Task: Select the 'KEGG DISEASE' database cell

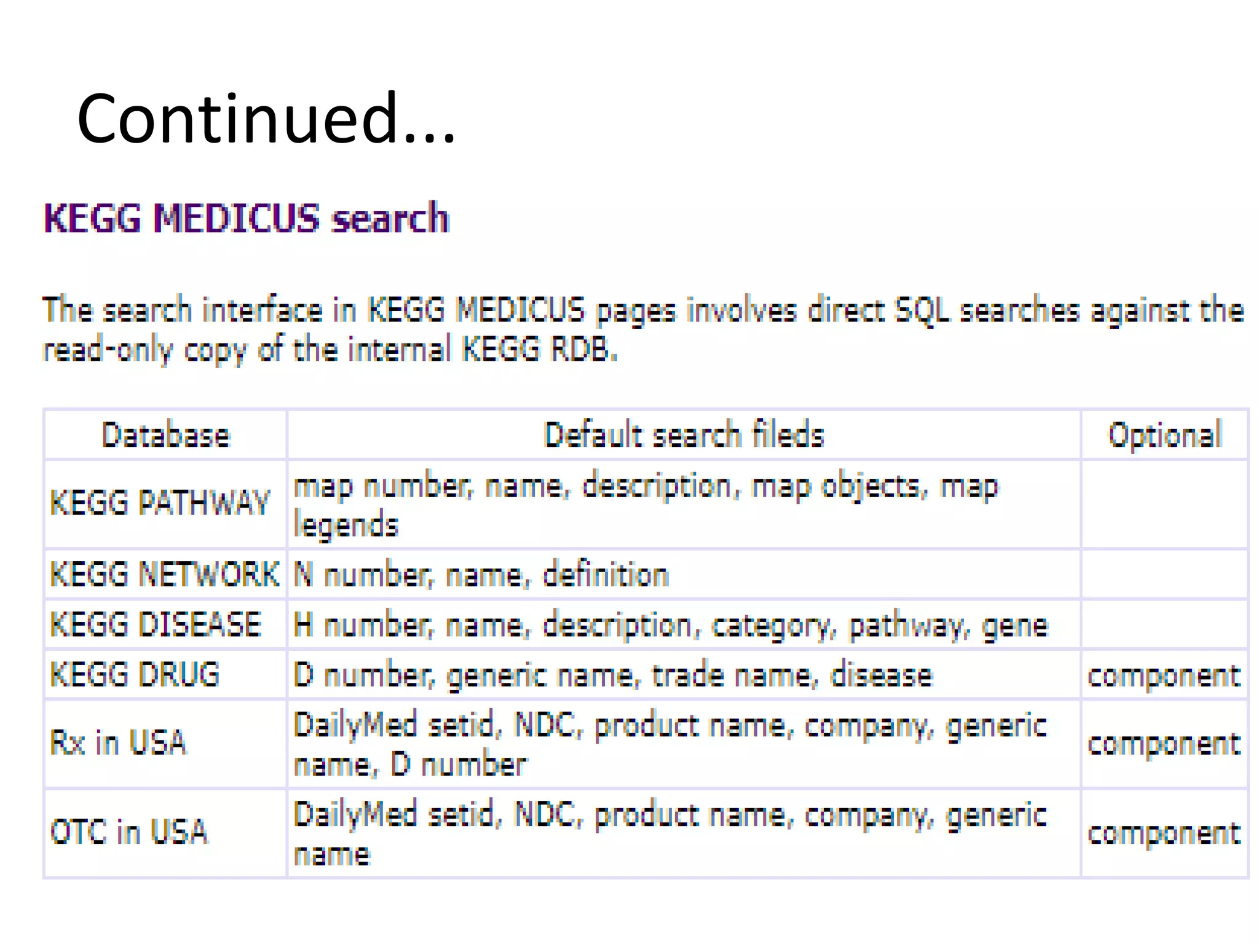Action: (x=165, y=625)
